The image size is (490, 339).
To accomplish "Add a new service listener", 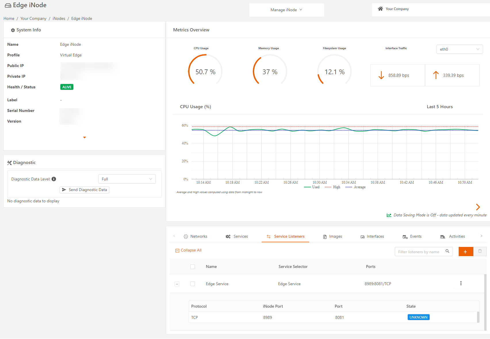I will point(466,252).
